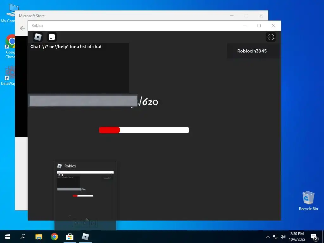Click the Roblox window title bar text
324x243 pixels.
(x=37, y=26)
